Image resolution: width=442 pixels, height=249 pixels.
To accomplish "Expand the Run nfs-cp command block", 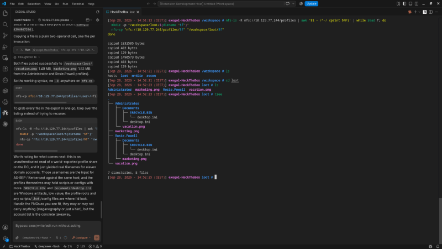I will [56, 50].
